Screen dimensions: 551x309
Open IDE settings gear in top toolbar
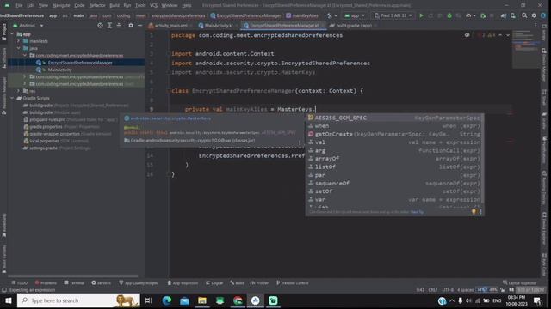[x=534, y=15]
